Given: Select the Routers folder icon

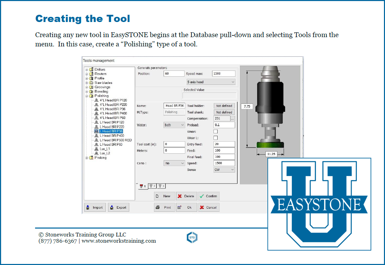Looking at the screenshot, I should (91, 74).
